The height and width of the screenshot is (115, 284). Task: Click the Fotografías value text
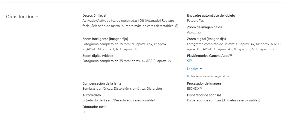[x=195, y=21]
